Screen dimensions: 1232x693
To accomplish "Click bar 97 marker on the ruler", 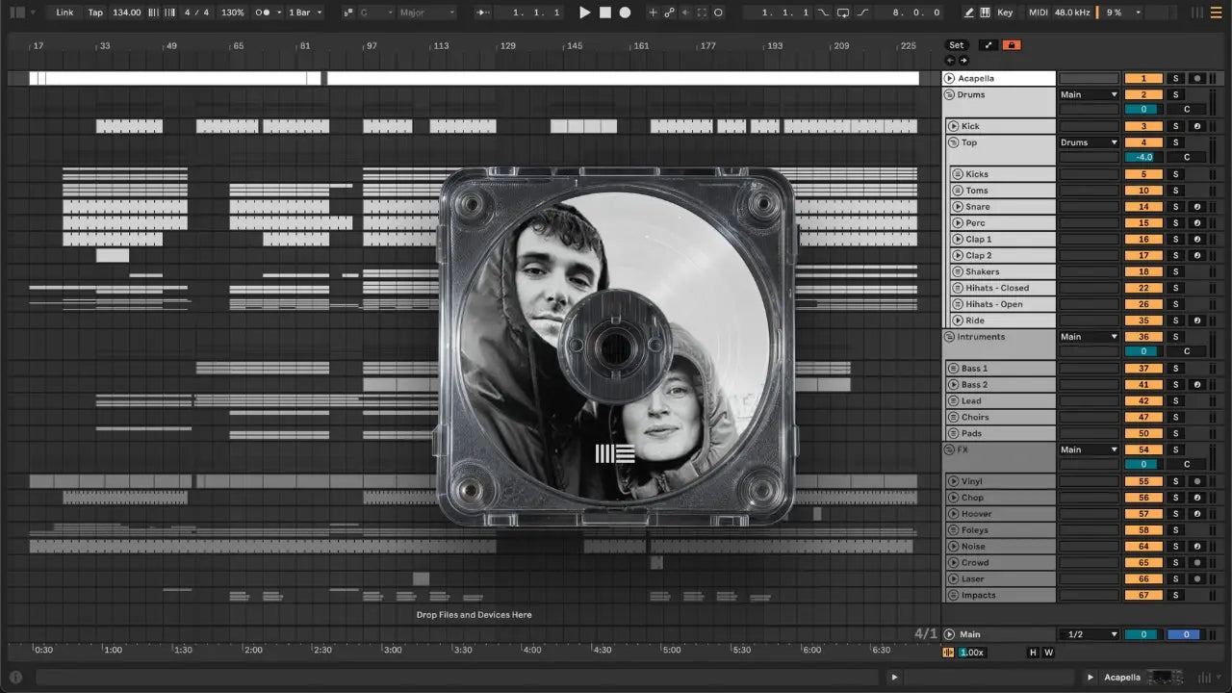I will (372, 46).
